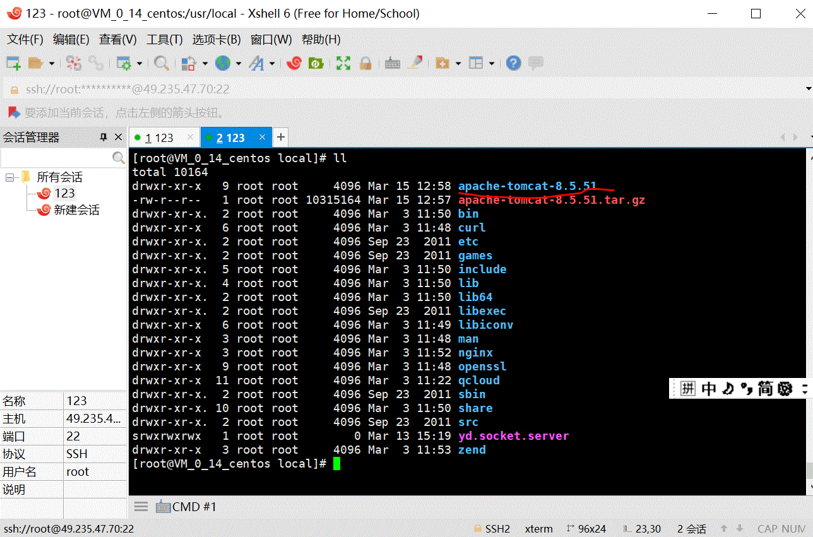Collapse the 所有会话 tree node
The image size is (813, 537).
pyautogui.click(x=9, y=177)
